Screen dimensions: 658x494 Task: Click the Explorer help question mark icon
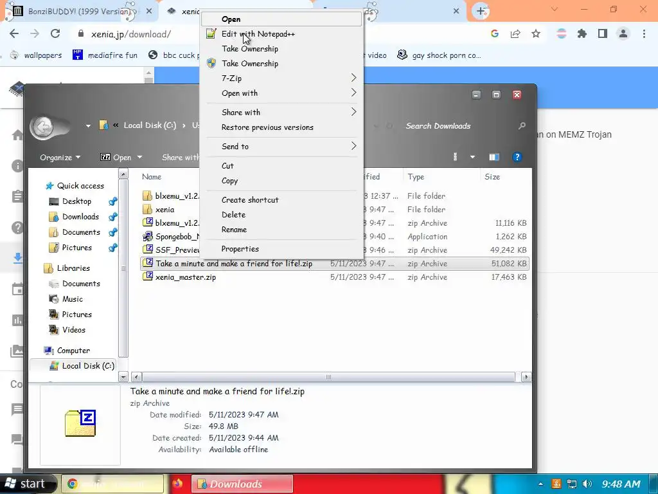[x=517, y=157]
